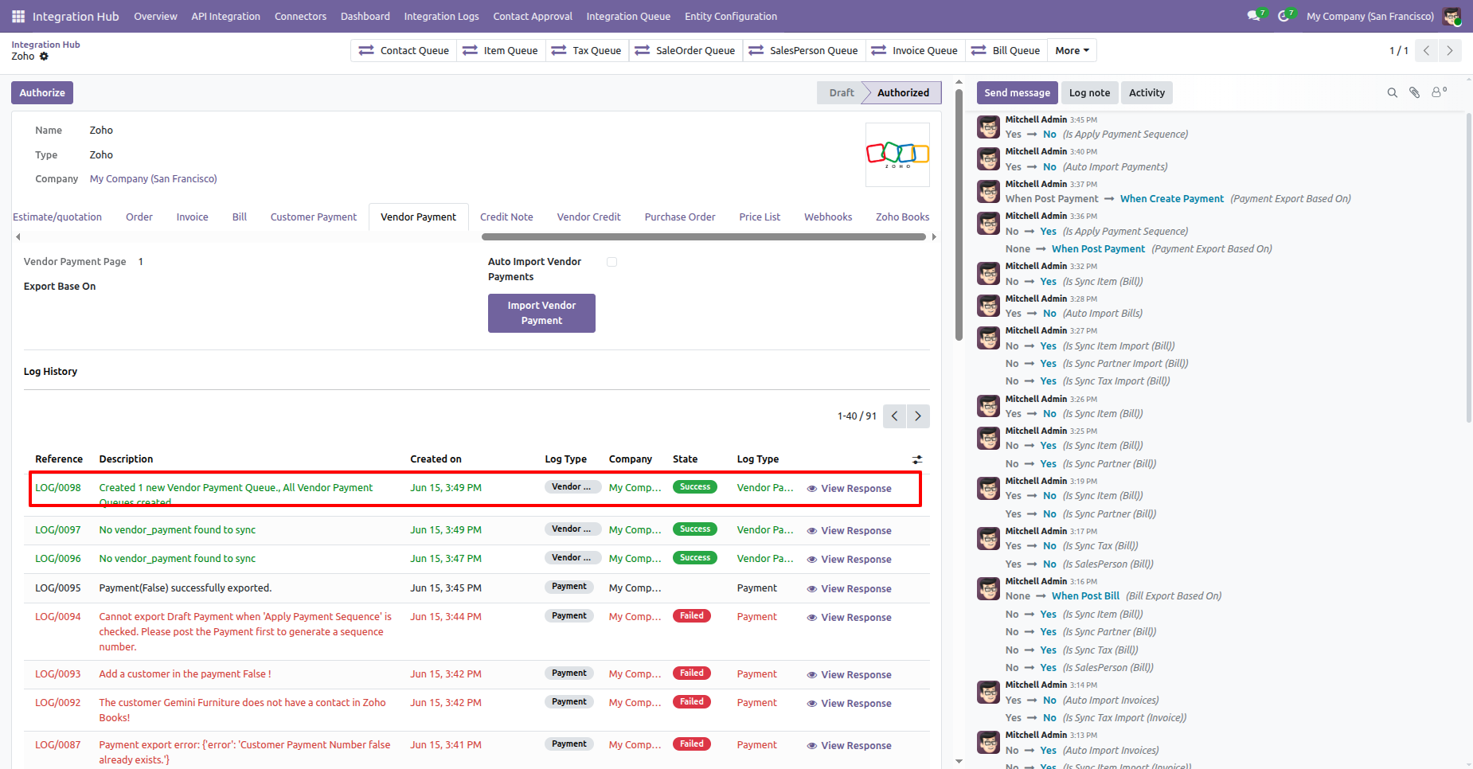Screen dimensions: 1473x769
Task: Open the Zoho record gear settings icon
Action: pos(44,57)
